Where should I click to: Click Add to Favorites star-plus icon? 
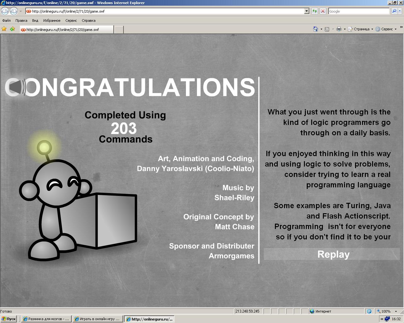click(12, 29)
